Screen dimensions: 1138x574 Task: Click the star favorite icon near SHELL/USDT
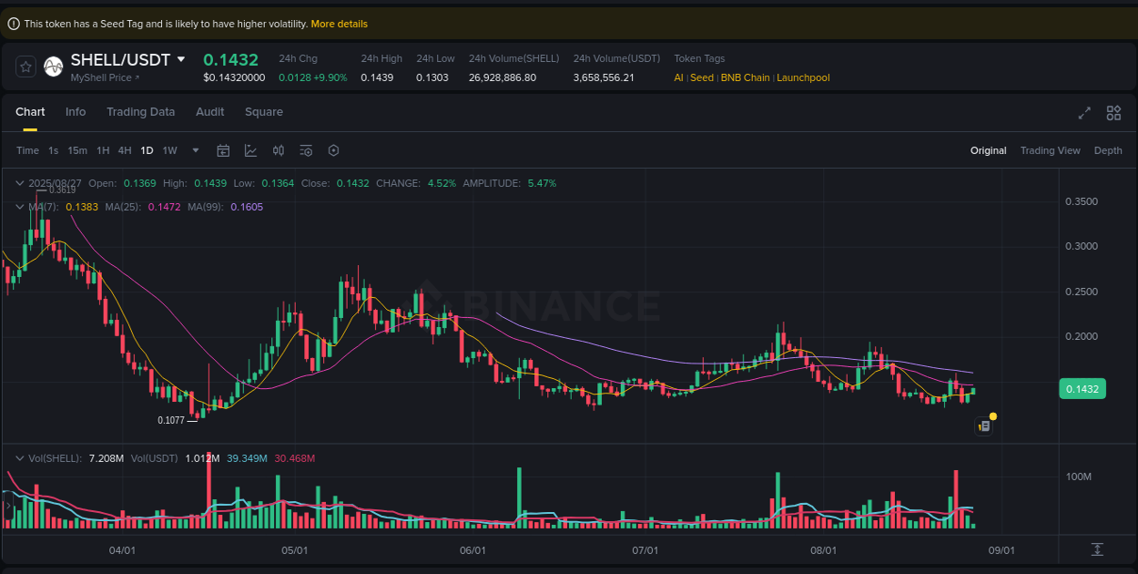click(x=25, y=67)
